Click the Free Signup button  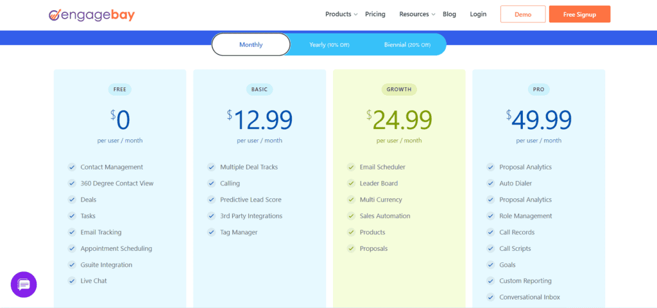[579, 14]
